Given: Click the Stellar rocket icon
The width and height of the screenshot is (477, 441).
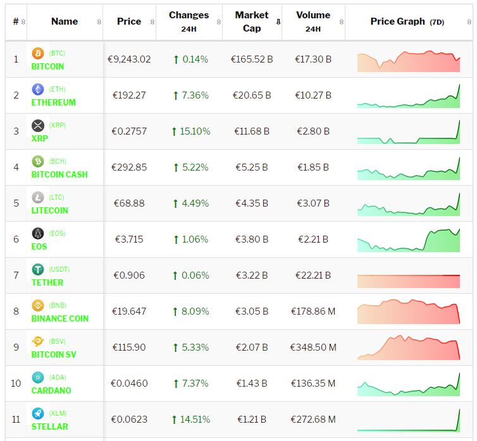Looking at the screenshot, I should (38, 413).
